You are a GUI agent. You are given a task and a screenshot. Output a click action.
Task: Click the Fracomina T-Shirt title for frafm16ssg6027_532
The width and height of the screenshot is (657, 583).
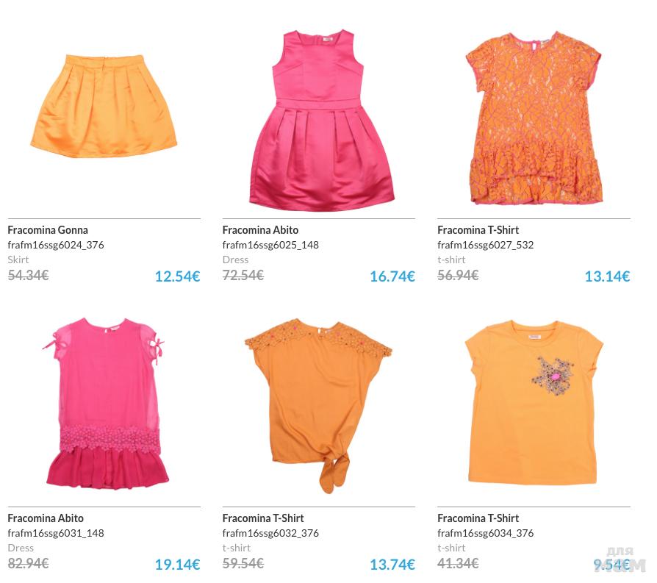tap(478, 230)
